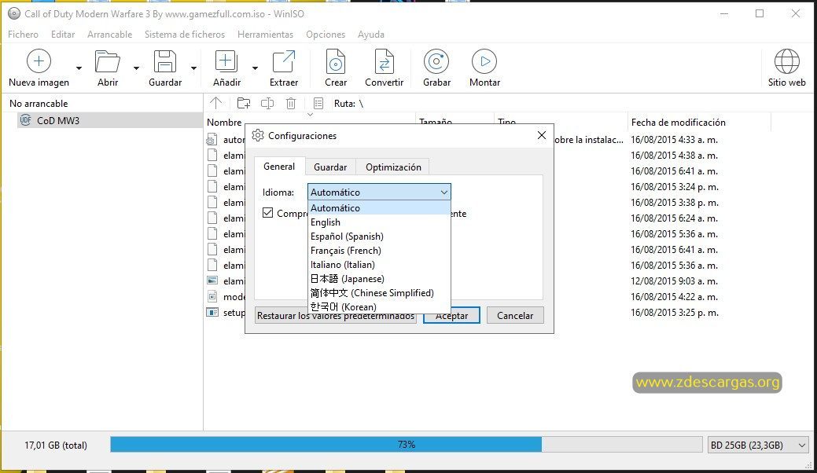This screenshot has height=473, width=817.
Task: Select the autorun file icon in the list
Action: point(212,139)
